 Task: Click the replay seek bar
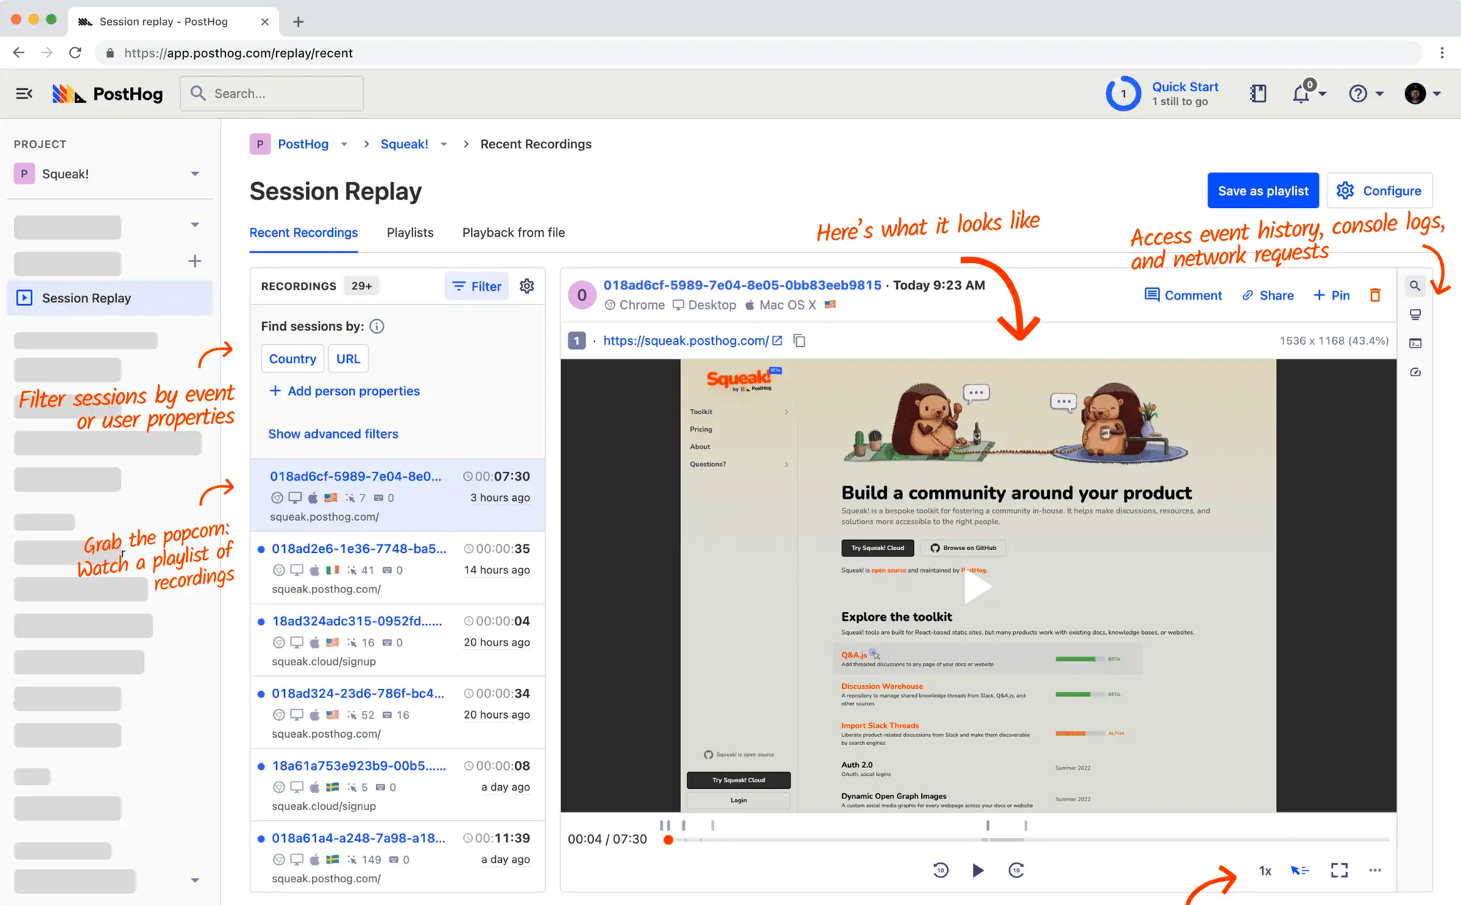pos(1023,840)
